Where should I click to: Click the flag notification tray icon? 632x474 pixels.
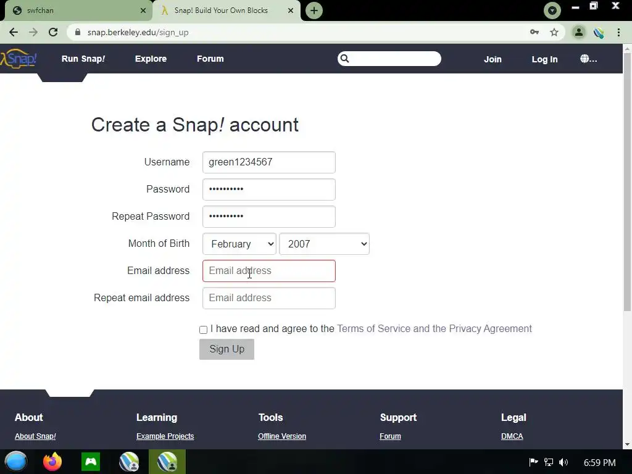pos(533,462)
